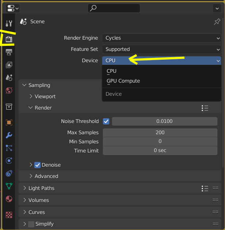Open the Physics properties tab
Viewport: 225px width, 230px height.
tap(9, 160)
